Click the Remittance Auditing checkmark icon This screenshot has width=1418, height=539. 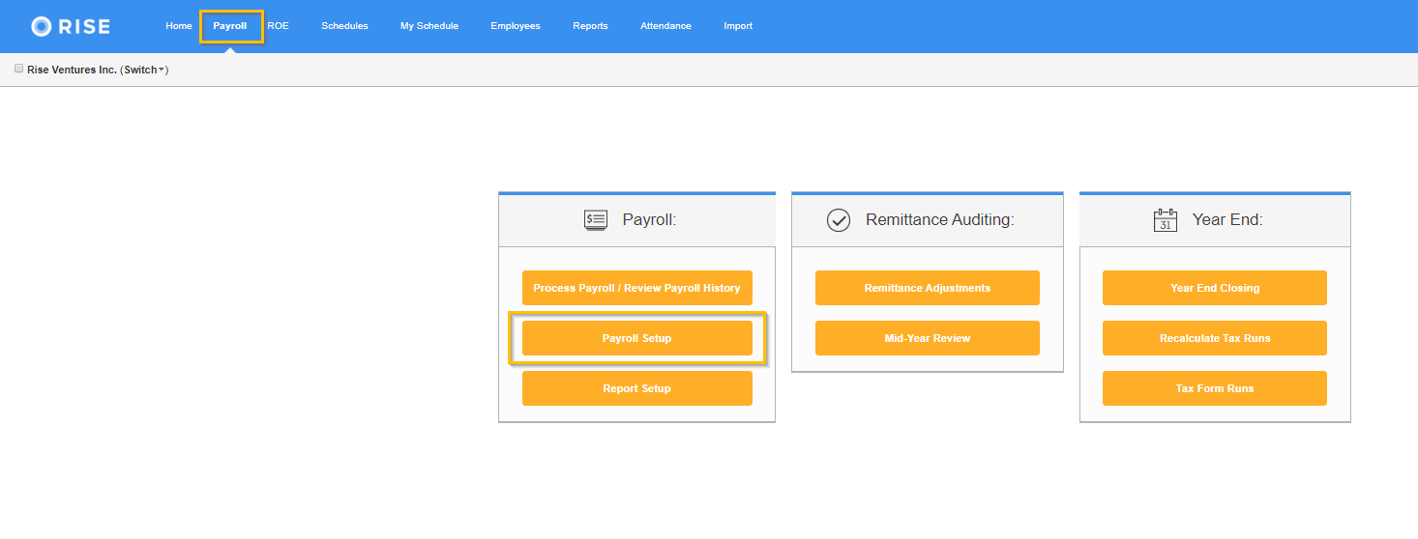838,220
